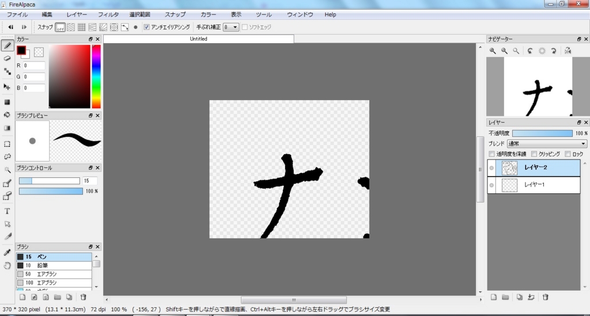Pick the Bucket fill tool
Screen dimensions: 590x316
(7, 115)
